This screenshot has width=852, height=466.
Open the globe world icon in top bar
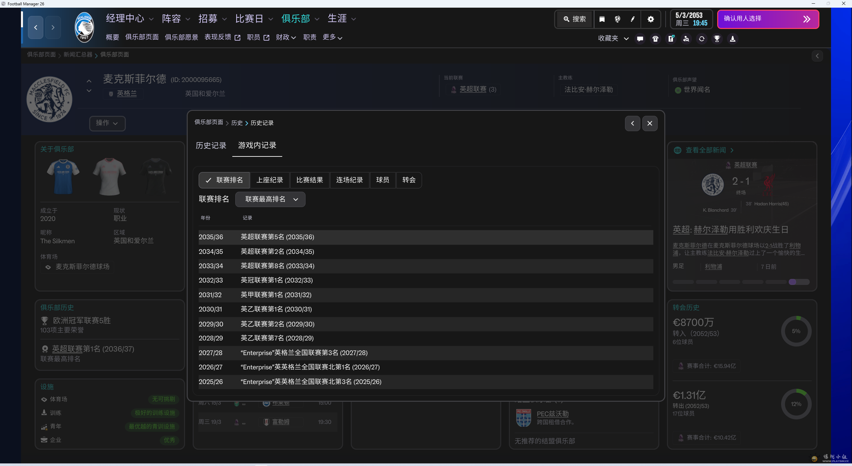(617, 19)
